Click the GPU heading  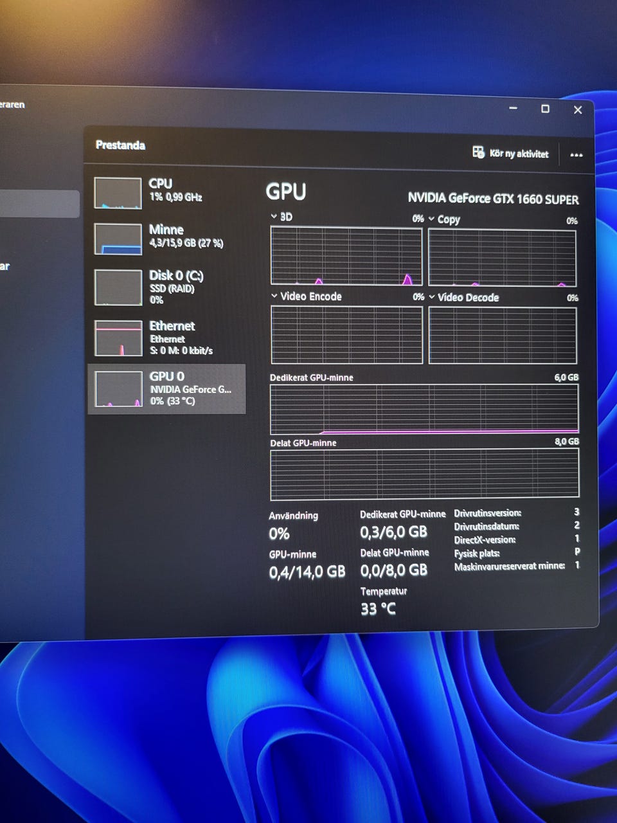point(286,192)
